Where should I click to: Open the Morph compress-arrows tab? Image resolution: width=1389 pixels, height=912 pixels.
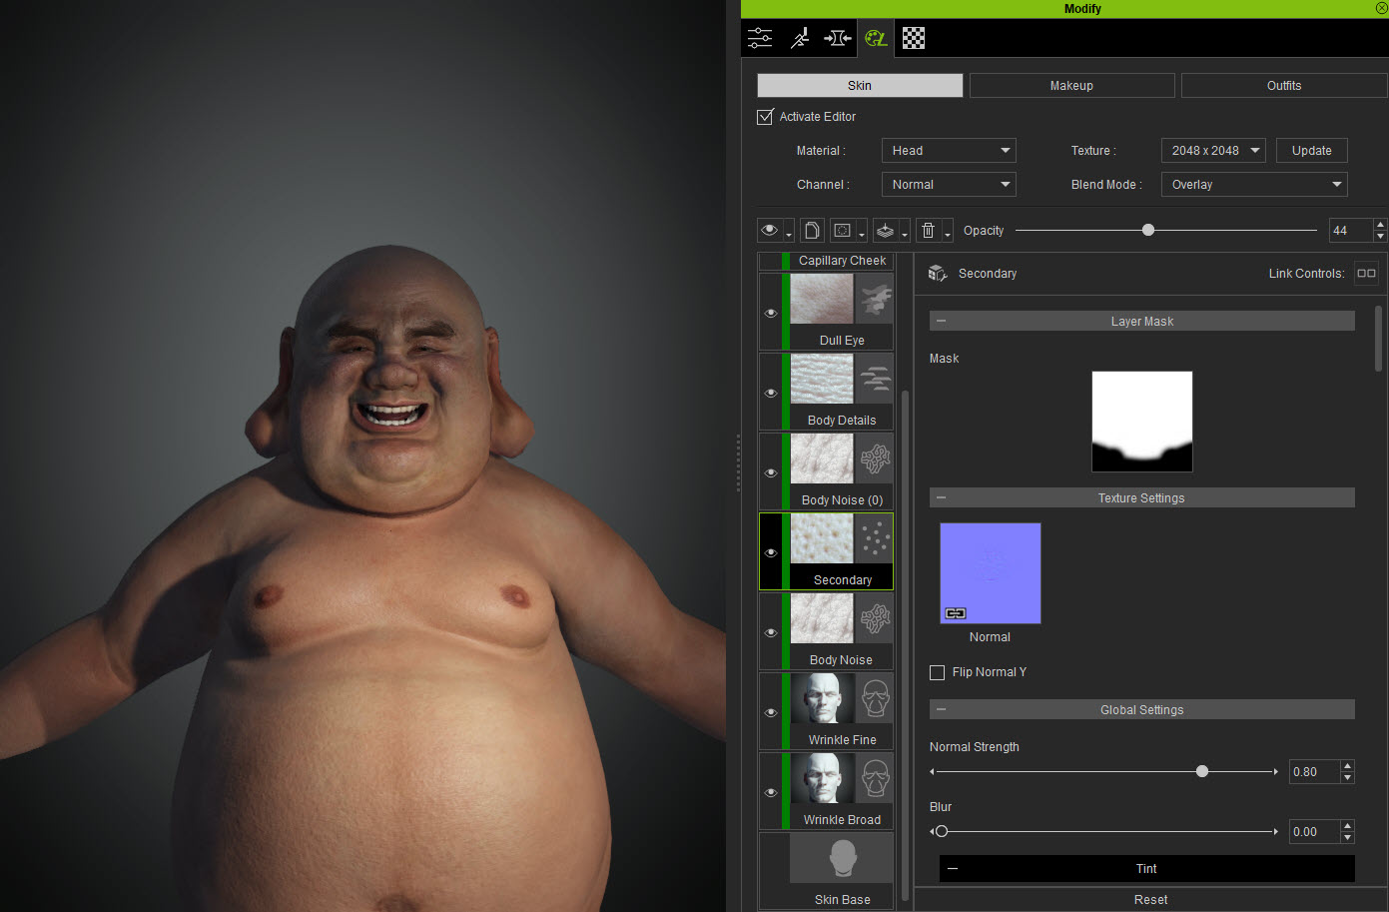point(837,38)
